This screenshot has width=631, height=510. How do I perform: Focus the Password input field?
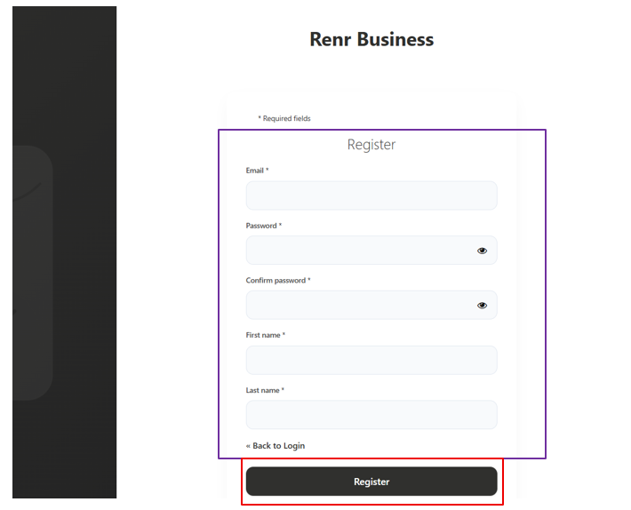(371, 251)
